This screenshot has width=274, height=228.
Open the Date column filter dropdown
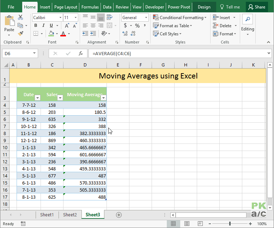point(38,98)
